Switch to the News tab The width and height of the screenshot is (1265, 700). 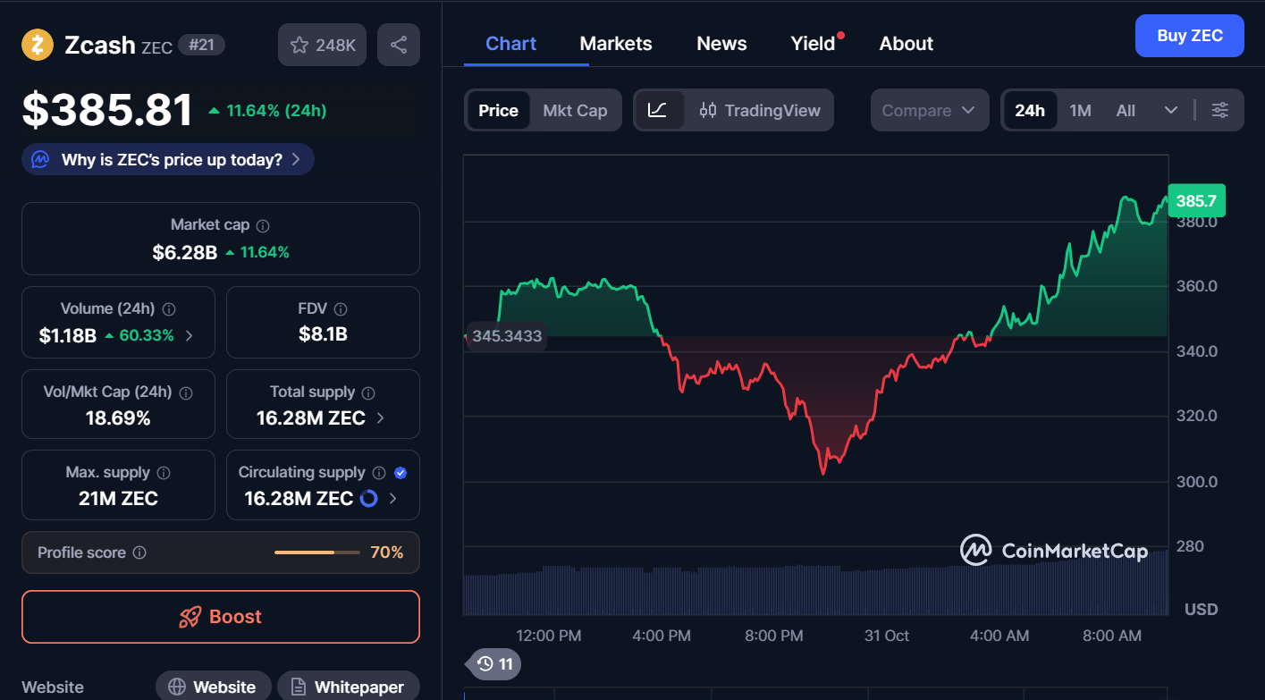pyautogui.click(x=721, y=44)
